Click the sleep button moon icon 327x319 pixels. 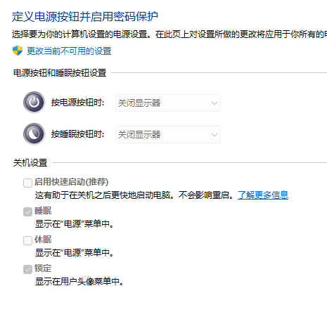pyautogui.click(x=34, y=134)
